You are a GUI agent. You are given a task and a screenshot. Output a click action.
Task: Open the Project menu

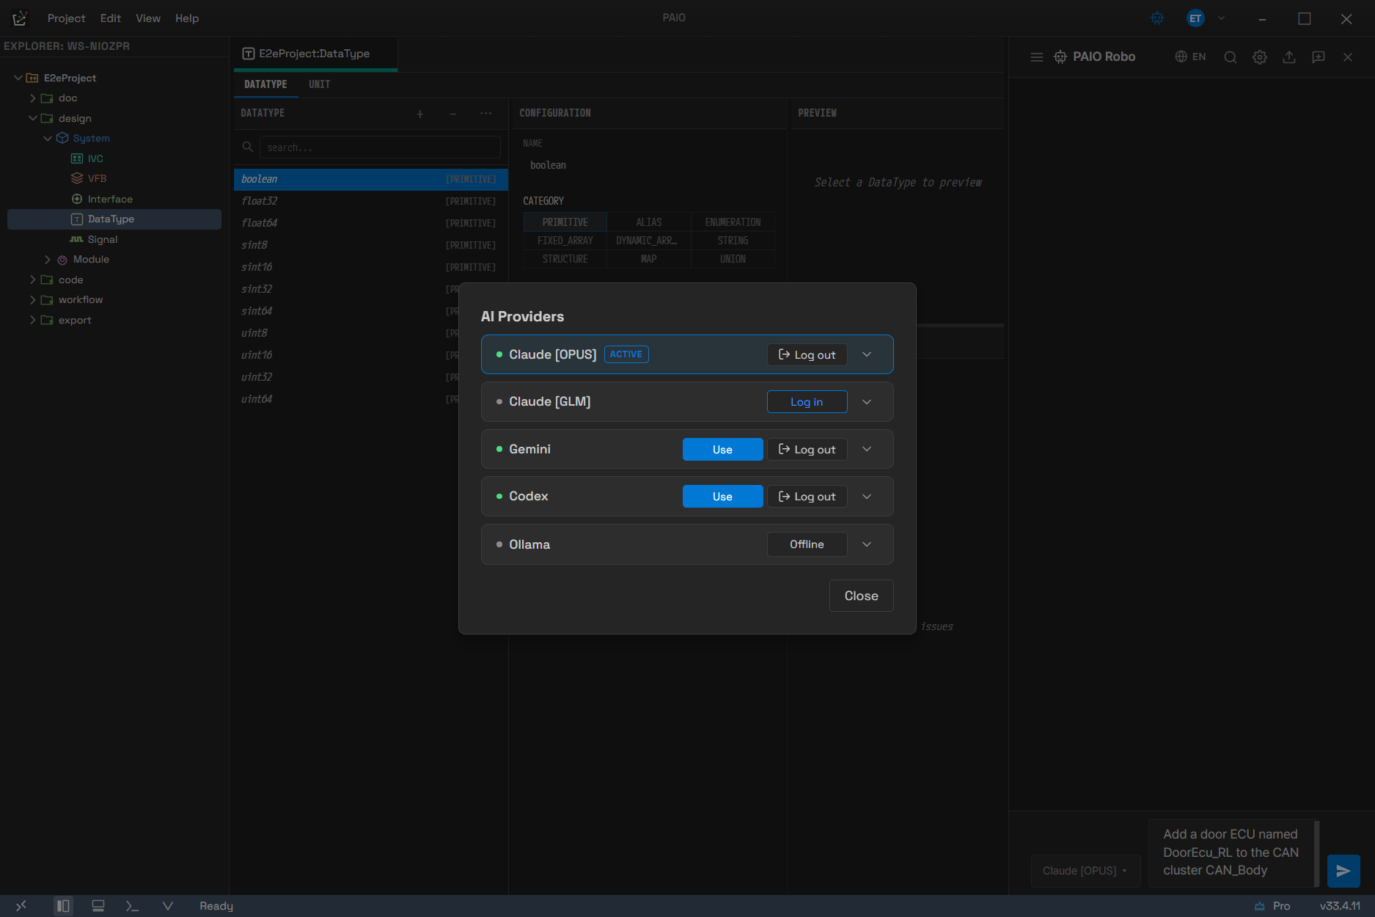(66, 18)
